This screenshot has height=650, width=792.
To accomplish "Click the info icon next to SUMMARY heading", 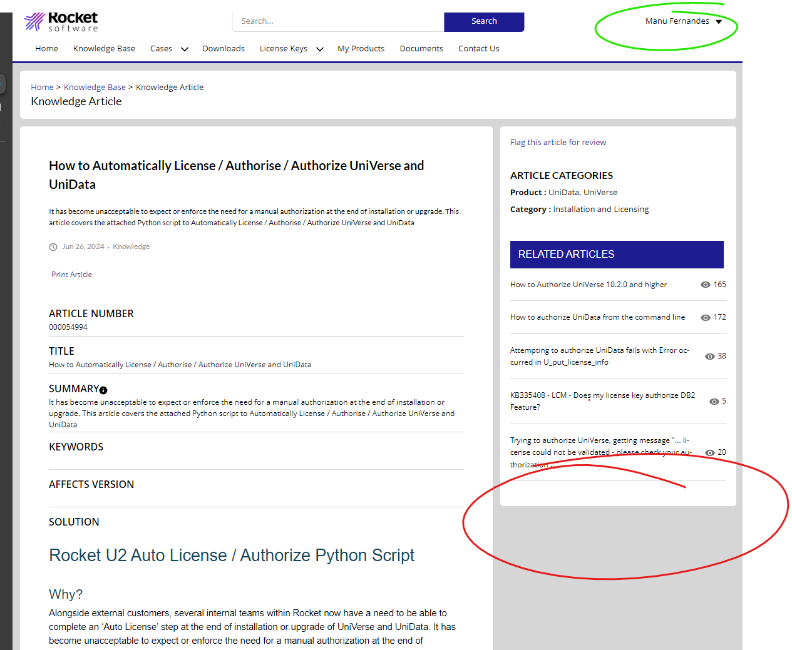I will pyautogui.click(x=103, y=390).
